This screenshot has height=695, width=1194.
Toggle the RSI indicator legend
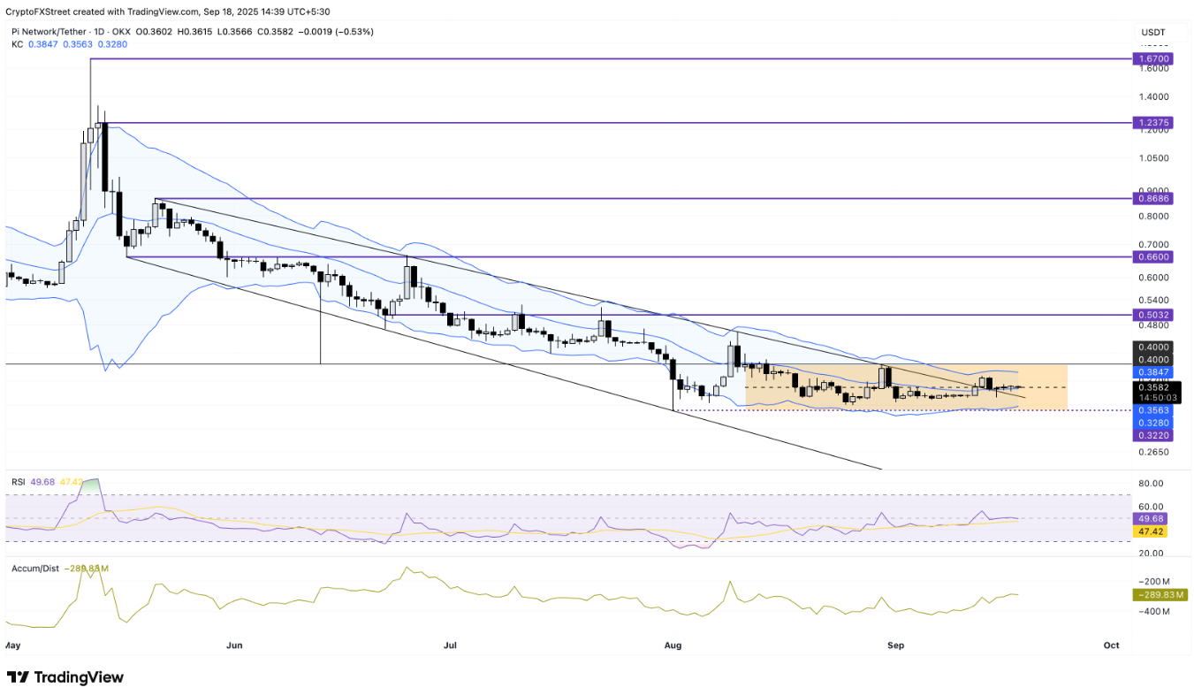[17, 482]
